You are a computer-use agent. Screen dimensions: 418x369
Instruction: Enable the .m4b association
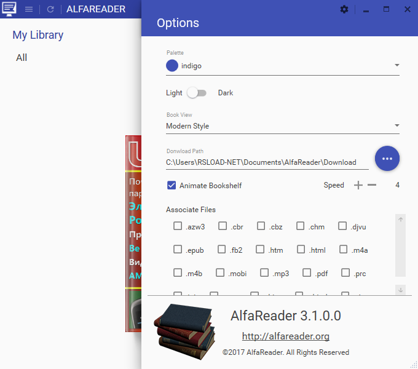pos(178,272)
